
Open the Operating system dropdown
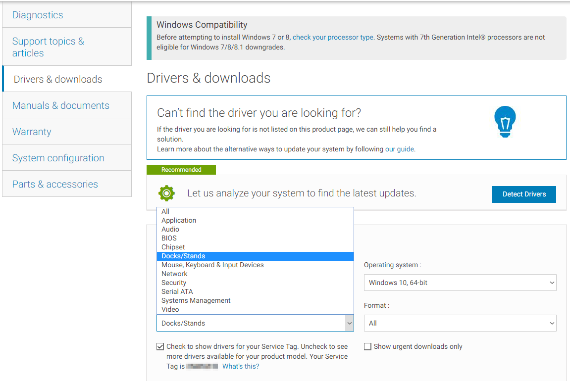(460, 283)
